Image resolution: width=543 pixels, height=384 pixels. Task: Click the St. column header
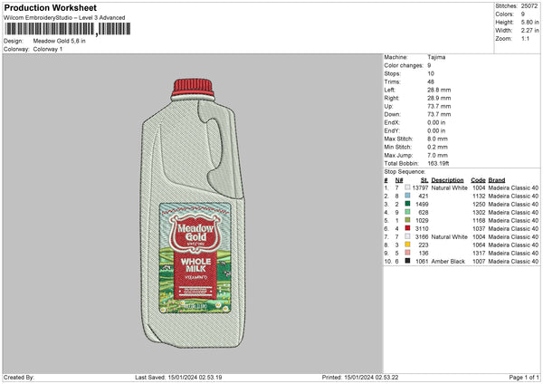[424, 180]
